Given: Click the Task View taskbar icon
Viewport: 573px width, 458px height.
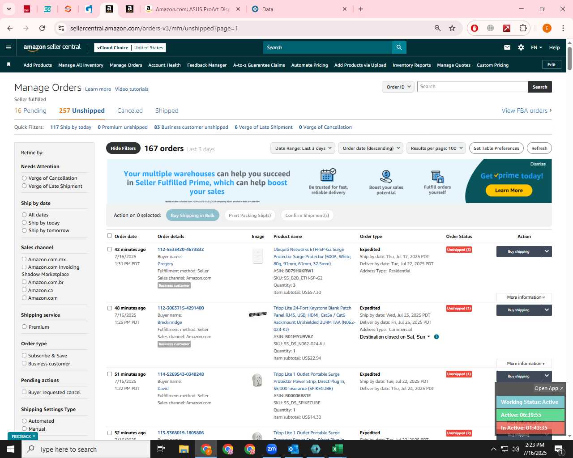Looking at the screenshot, I should [x=161, y=449].
